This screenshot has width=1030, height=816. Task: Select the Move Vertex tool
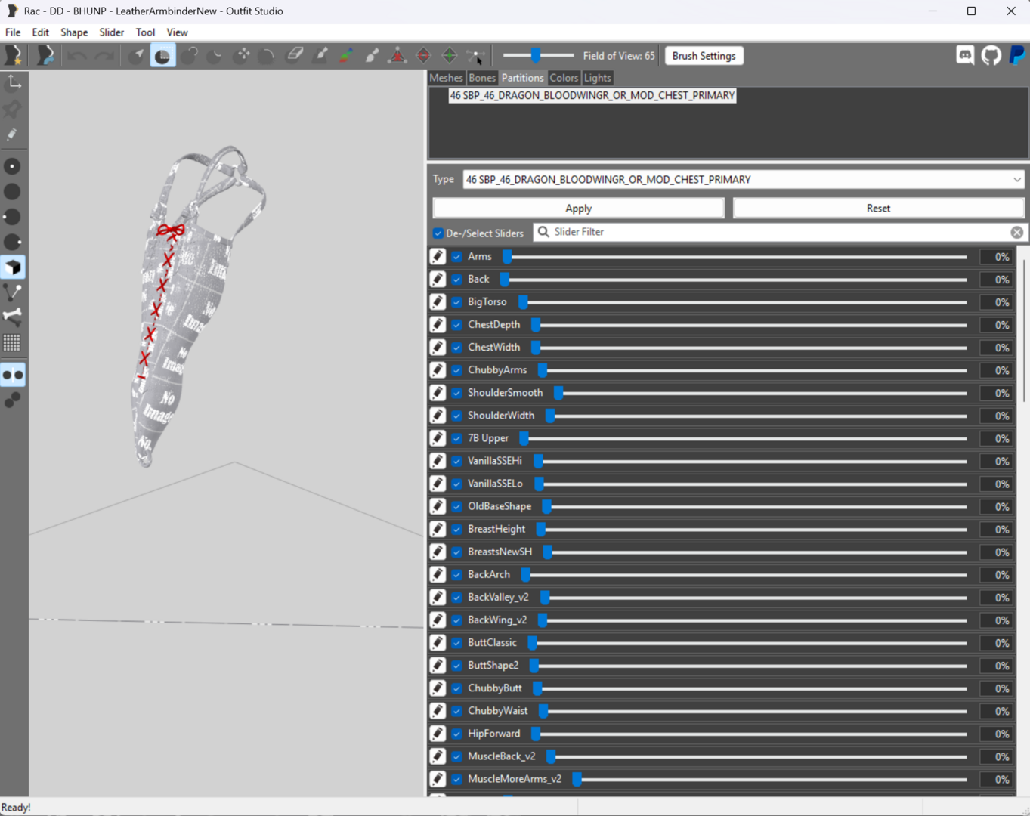(476, 56)
